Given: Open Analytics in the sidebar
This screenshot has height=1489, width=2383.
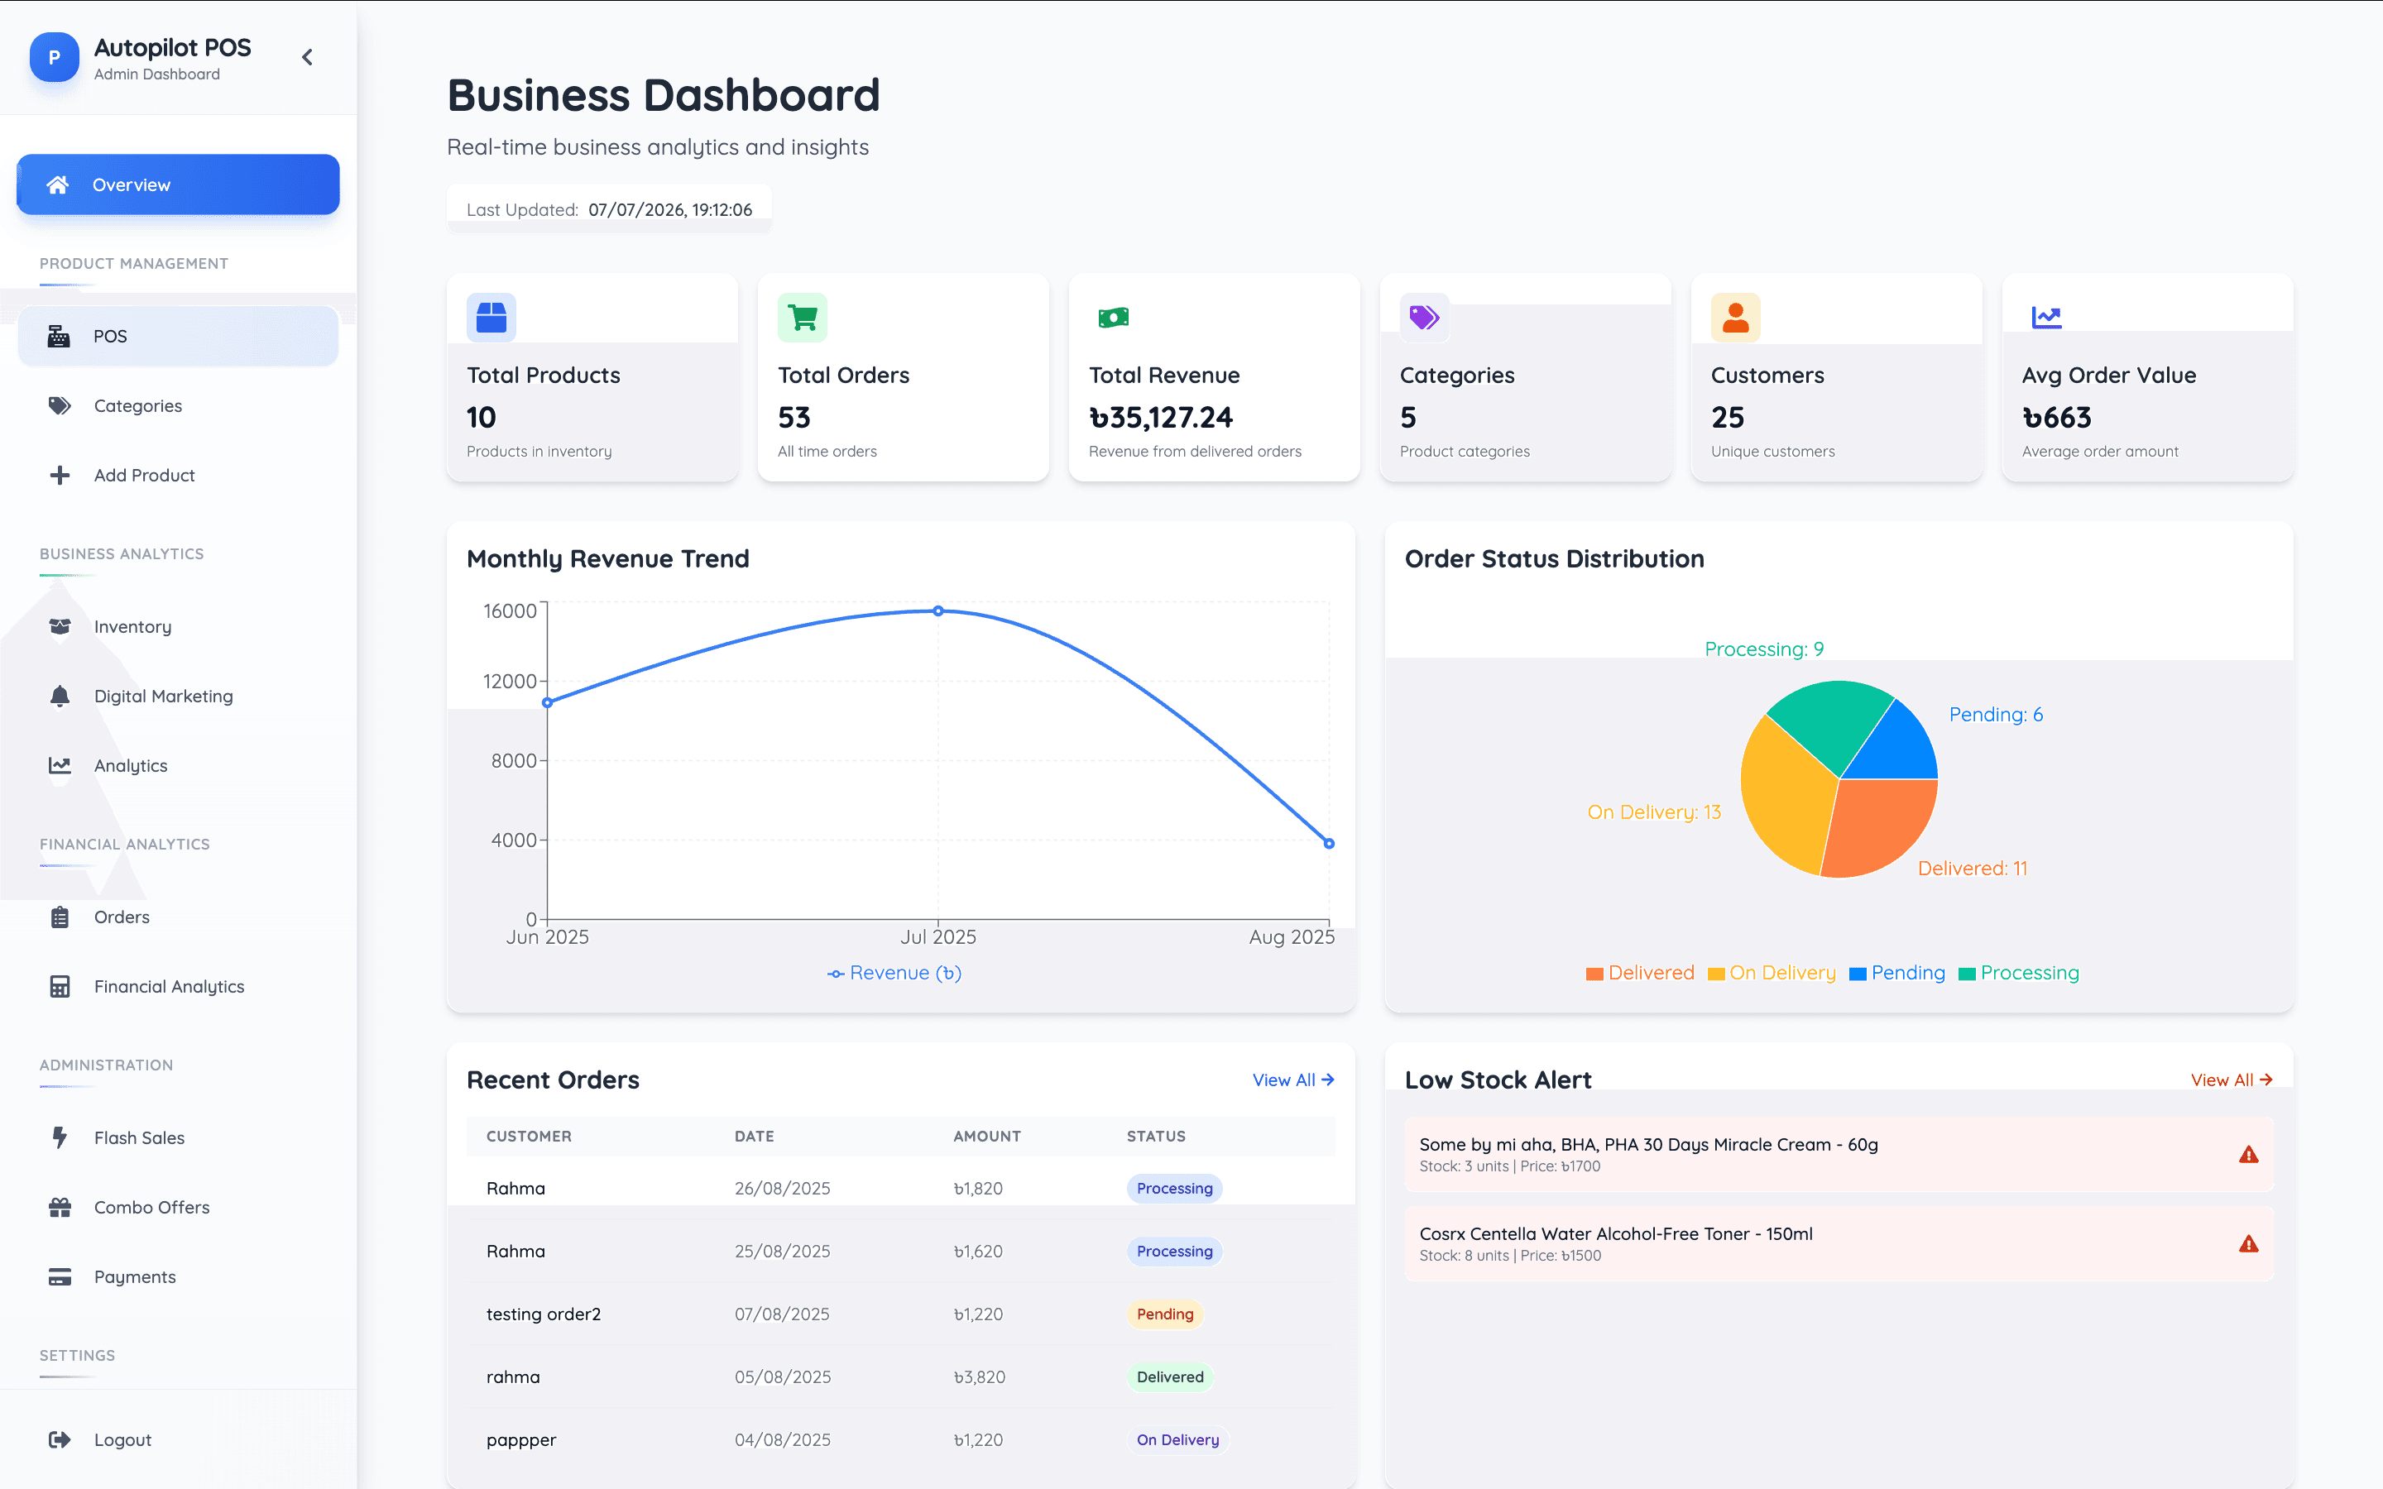Looking at the screenshot, I should [178, 765].
